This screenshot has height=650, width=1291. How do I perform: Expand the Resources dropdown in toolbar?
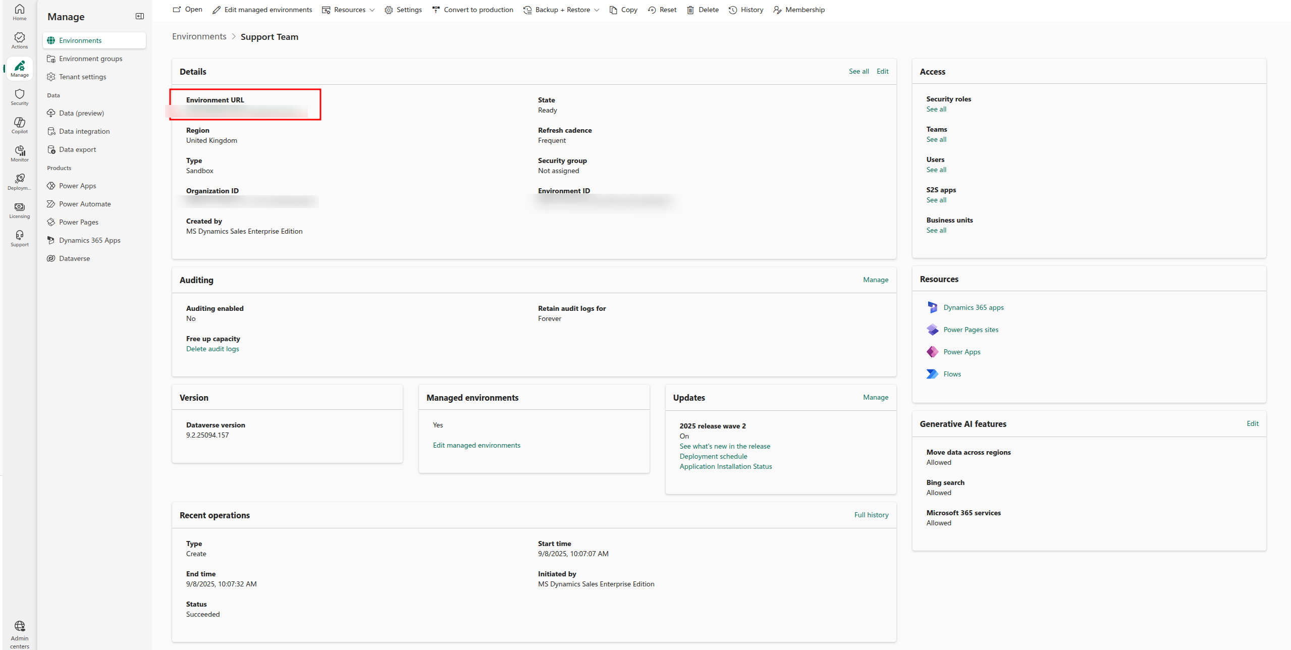(349, 10)
